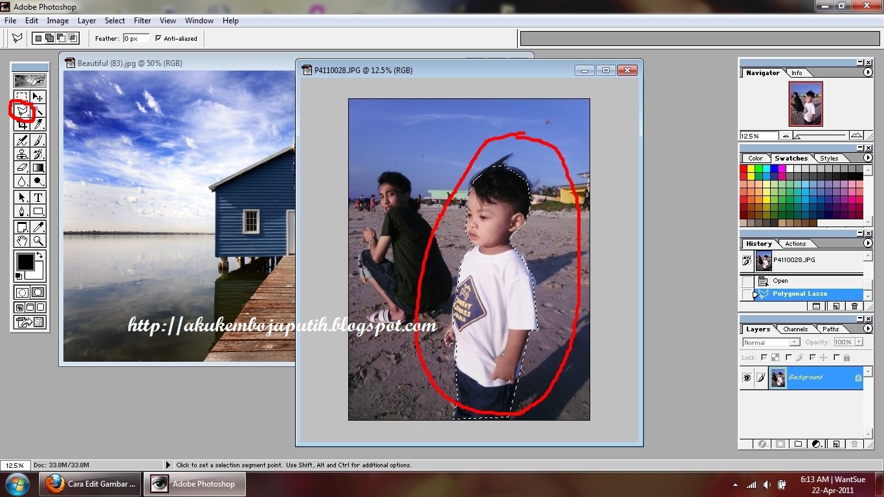Open the Layers panel menu arrow

[868, 329]
